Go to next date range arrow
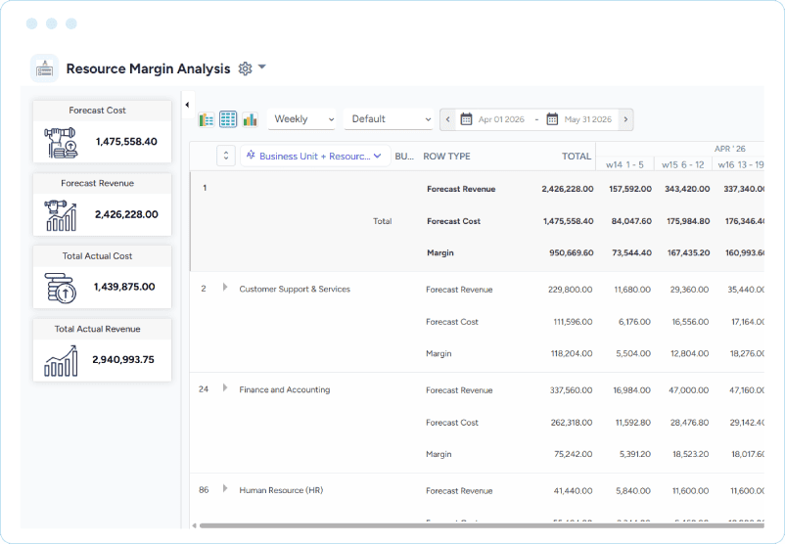The width and height of the screenshot is (785, 544). tap(625, 119)
